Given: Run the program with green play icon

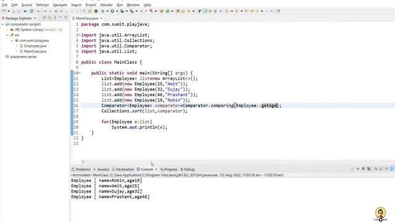Looking at the screenshot, I should pos(112,11).
